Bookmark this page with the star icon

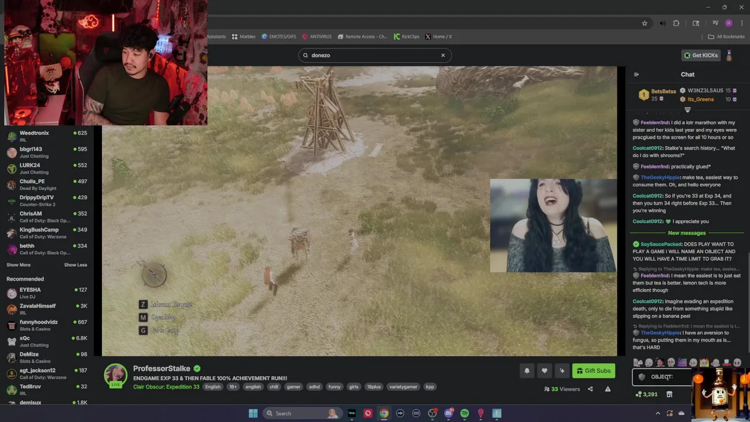[645, 23]
